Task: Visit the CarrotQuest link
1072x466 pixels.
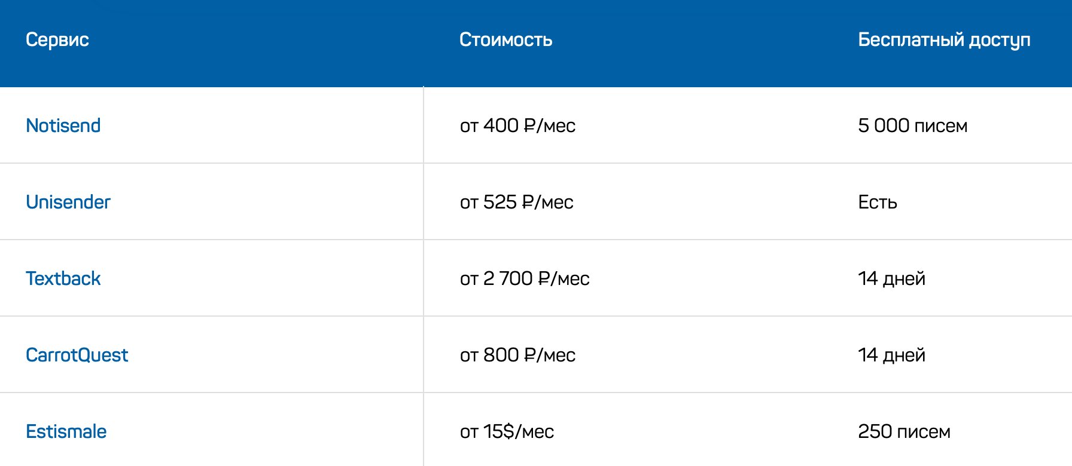Action: tap(77, 355)
